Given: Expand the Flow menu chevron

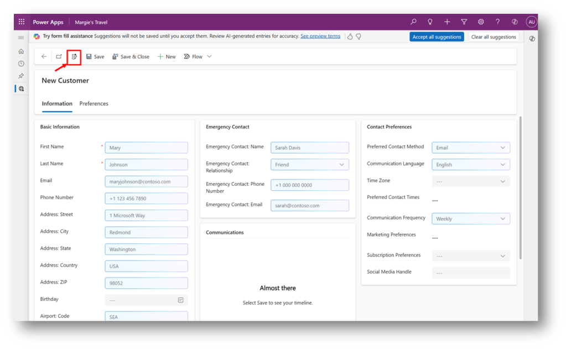Looking at the screenshot, I should (x=209, y=56).
